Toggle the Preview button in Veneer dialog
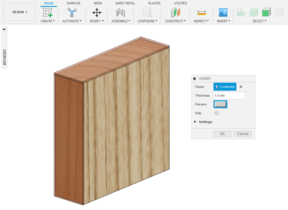This screenshot has height=210, width=288. pyautogui.click(x=220, y=104)
